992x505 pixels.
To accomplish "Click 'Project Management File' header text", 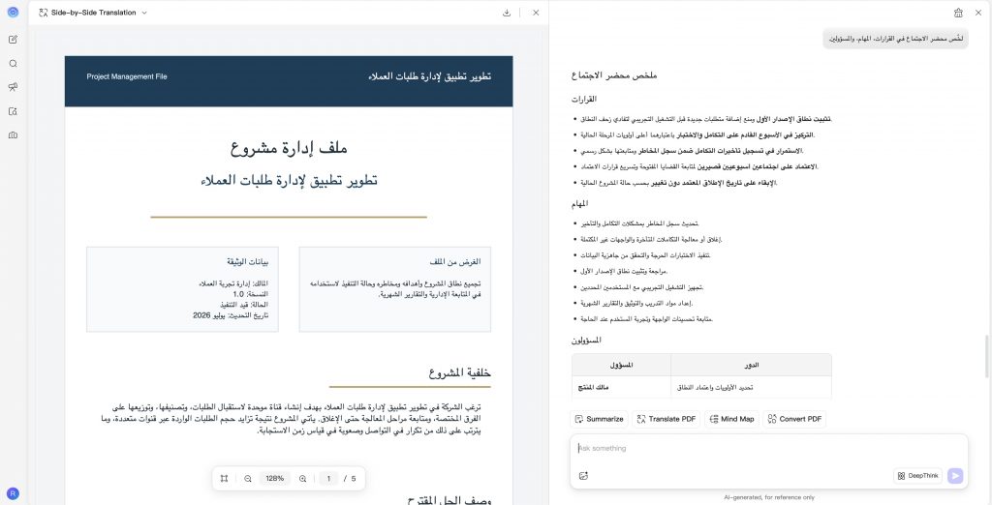I will [x=127, y=76].
